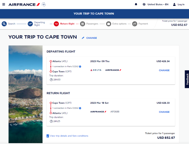Click the red Return flight icon
This screenshot has height=147, width=189.
pos(56,24)
